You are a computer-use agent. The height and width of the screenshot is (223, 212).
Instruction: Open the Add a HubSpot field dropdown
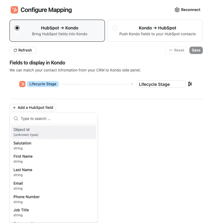click(x=33, y=108)
